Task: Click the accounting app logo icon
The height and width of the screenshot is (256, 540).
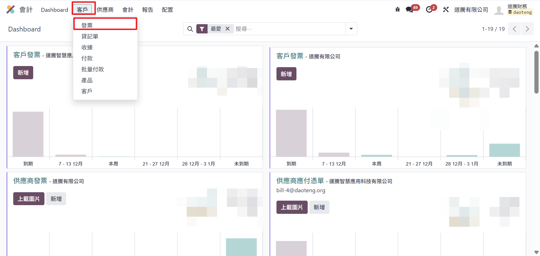Action: (x=10, y=10)
